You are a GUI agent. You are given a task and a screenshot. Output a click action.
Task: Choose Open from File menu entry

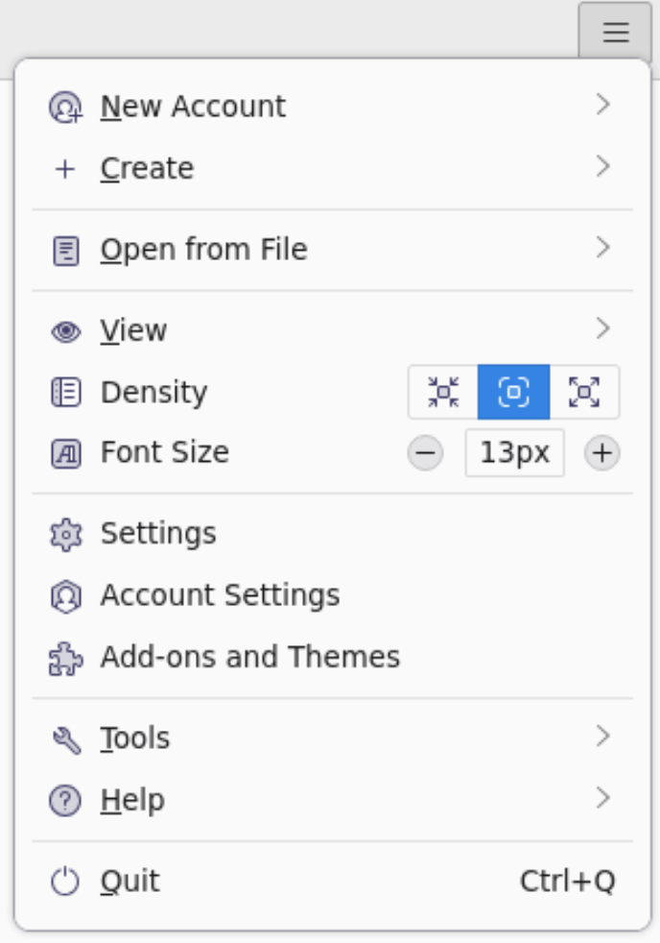pos(333,251)
